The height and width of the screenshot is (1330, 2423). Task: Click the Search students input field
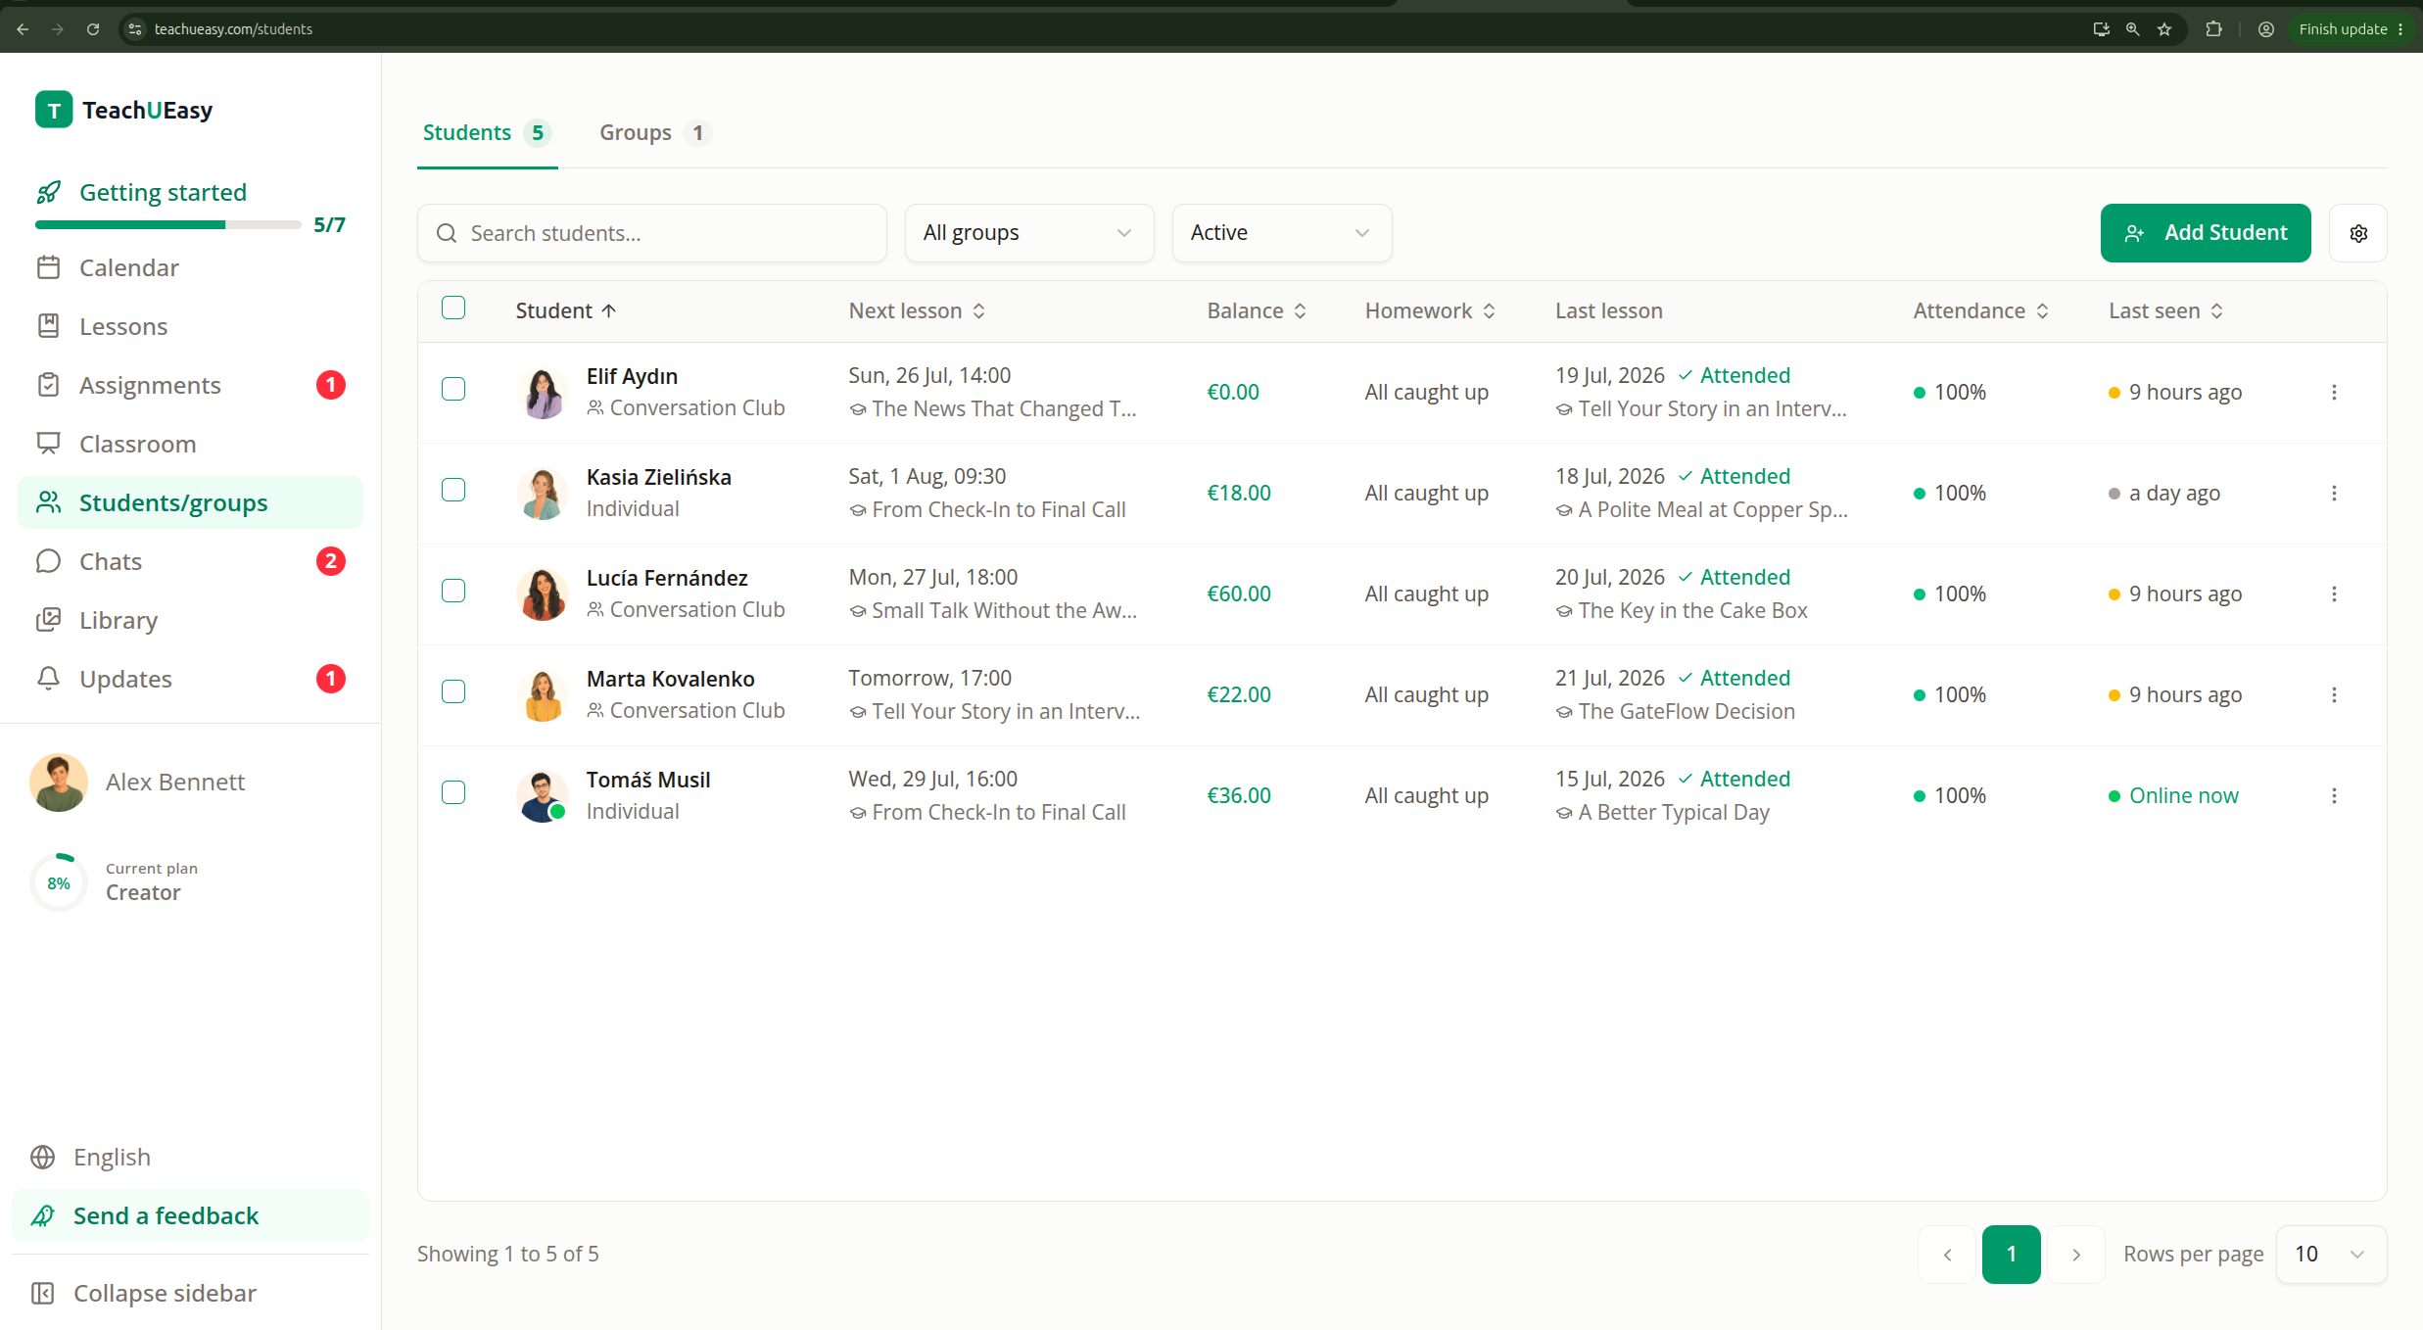point(652,233)
